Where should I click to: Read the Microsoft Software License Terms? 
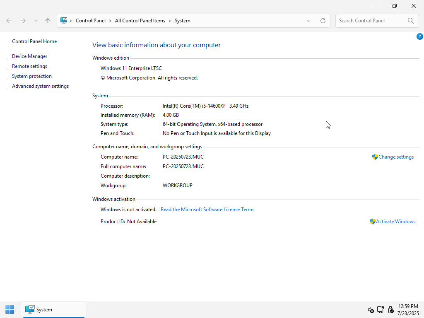(x=207, y=210)
